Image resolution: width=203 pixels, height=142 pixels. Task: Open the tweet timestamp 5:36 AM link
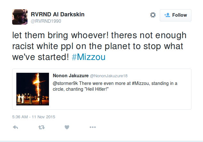click(x=20, y=117)
